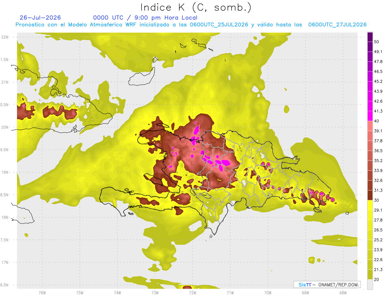
Task: Click the '18N' latitude label
Action: tap(5, 217)
